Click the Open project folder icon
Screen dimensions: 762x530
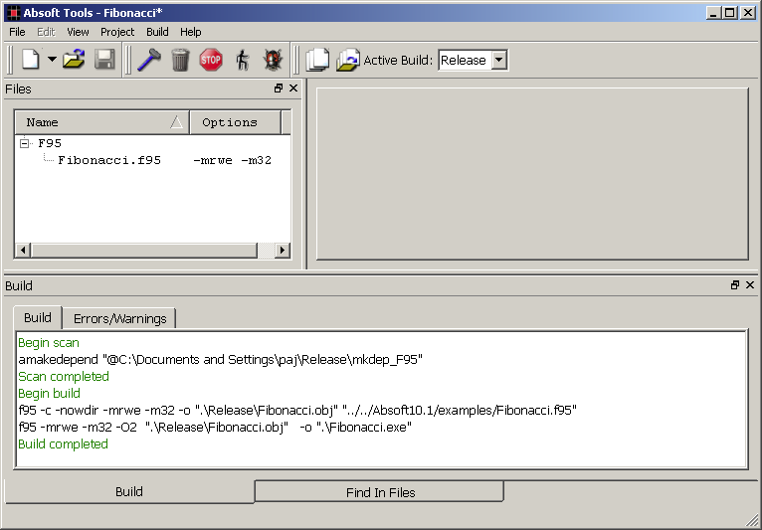click(x=348, y=60)
